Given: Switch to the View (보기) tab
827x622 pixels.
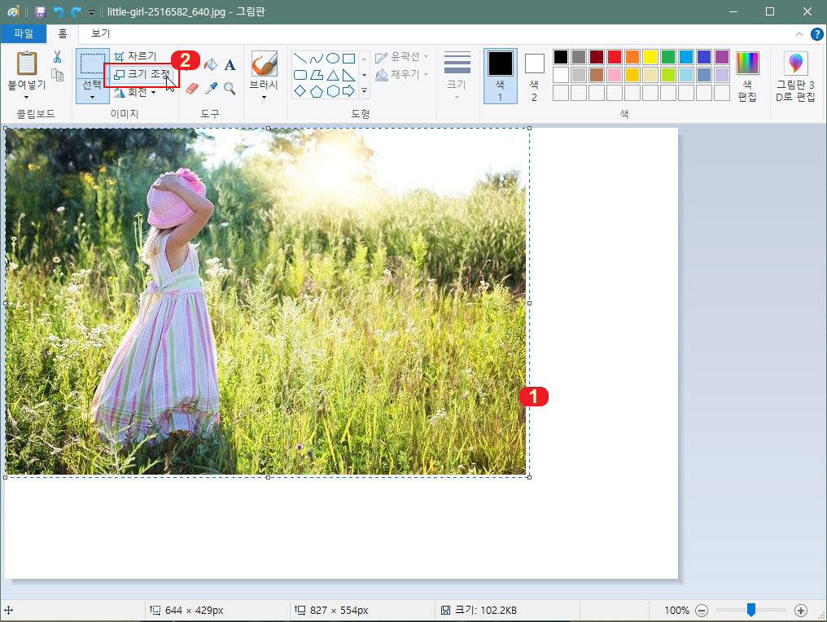Looking at the screenshot, I should (x=100, y=33).
